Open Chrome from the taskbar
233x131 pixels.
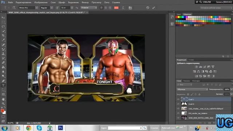[28, 128]
